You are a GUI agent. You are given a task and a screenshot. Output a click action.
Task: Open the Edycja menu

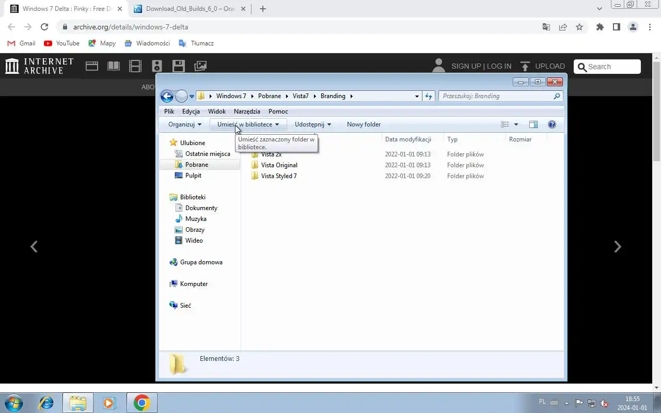[191, 112]
